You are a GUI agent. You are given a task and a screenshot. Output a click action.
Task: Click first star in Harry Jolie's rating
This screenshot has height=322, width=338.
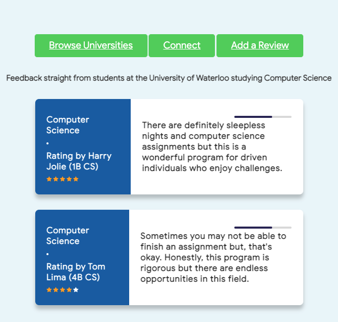click(x=49, y=179)
